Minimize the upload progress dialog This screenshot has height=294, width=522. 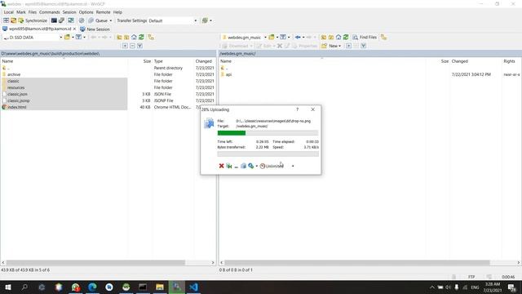pyautogui.click(x=236, y=166)
